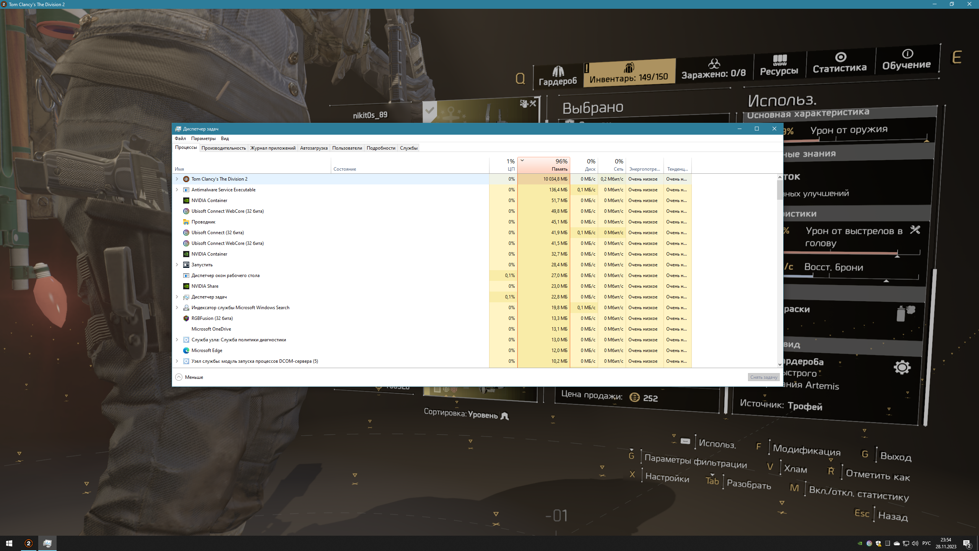
Task: Open the Division 2 taskbar icon
Action: click(x=29, y=543)
